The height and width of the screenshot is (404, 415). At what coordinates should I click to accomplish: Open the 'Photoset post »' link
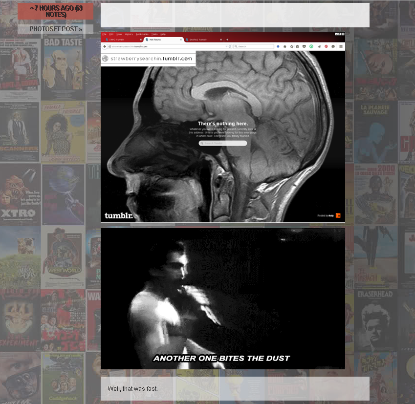point(56,29)
